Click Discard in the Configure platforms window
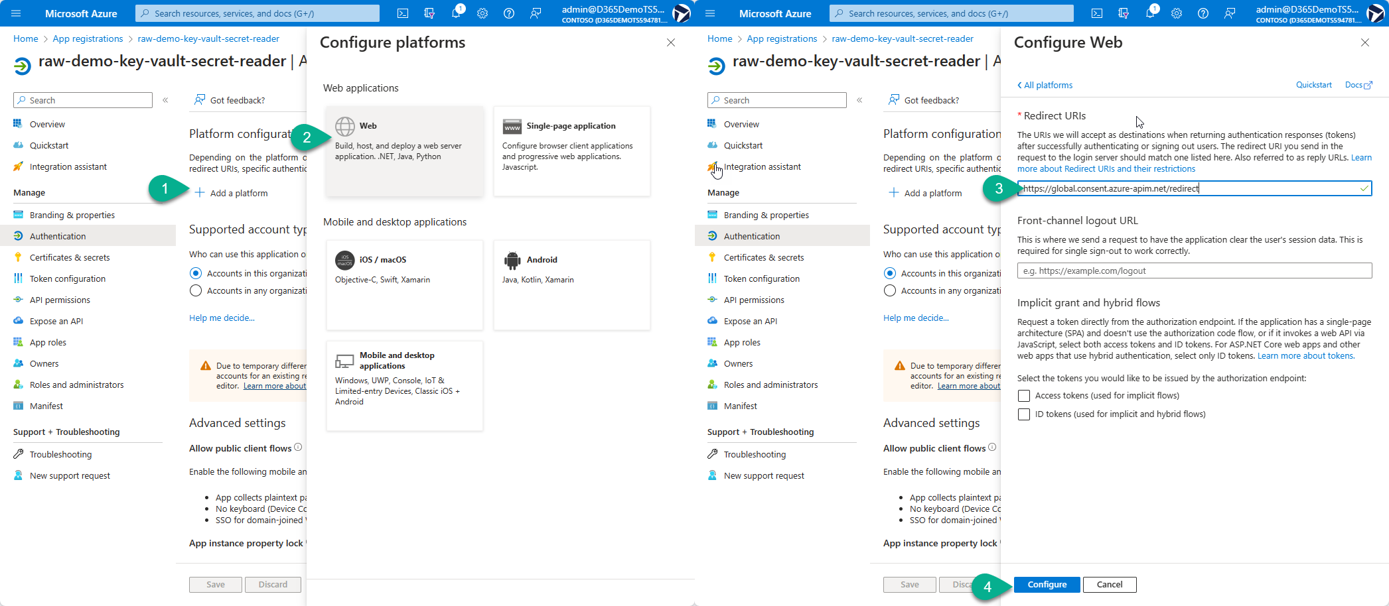Image resolution: width=1389 pixels, height=606 pixels. click(273, 585)
